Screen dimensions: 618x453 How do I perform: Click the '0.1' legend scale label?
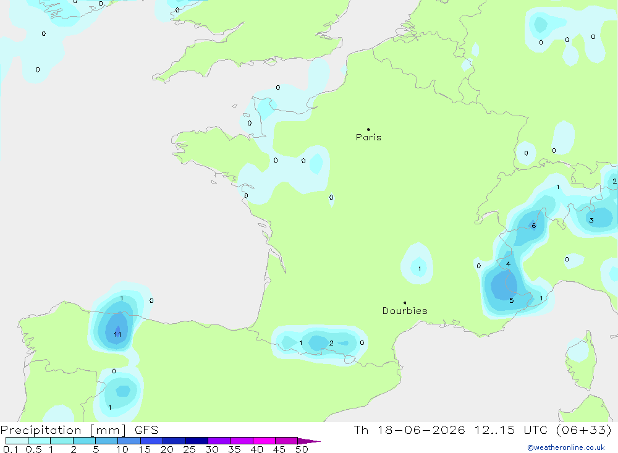pos(11,449)
